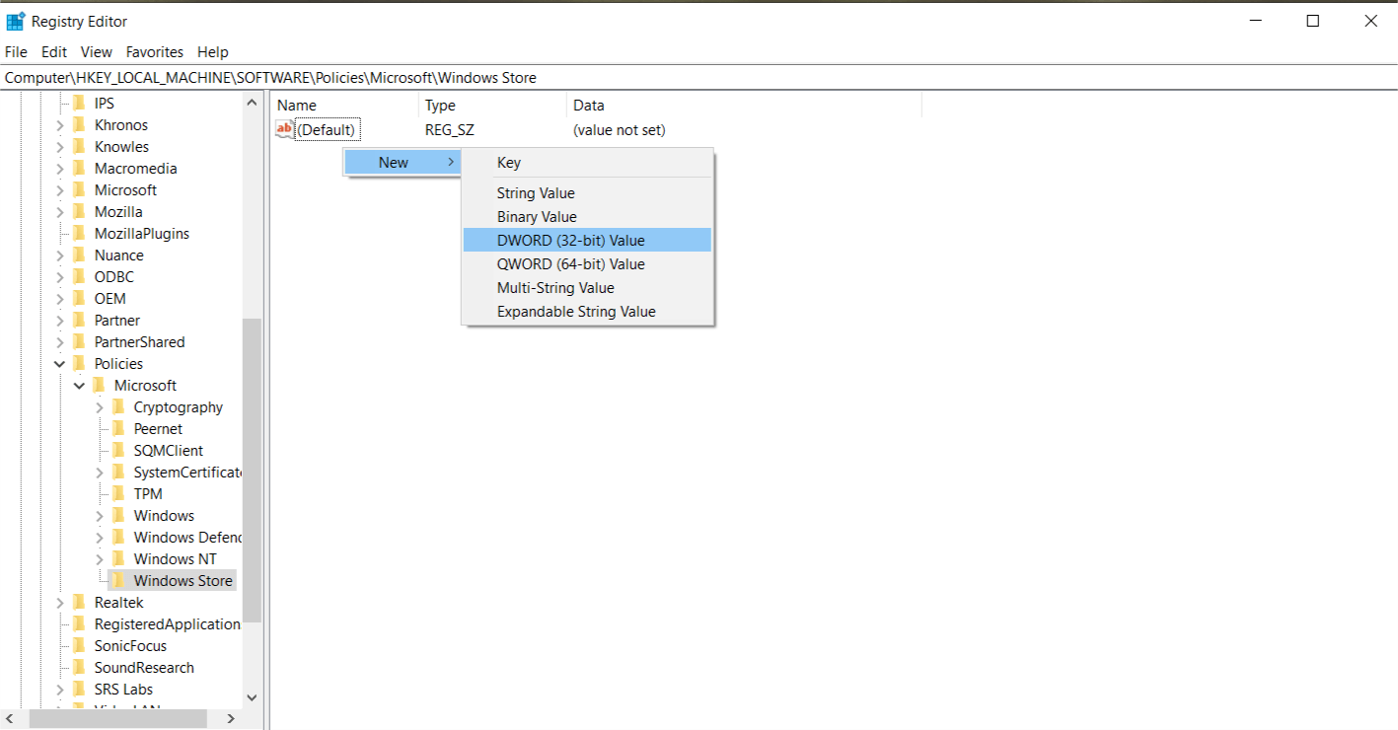Select String Value in New submenu
Screen dimensions: 1398x730
[535, 193]
